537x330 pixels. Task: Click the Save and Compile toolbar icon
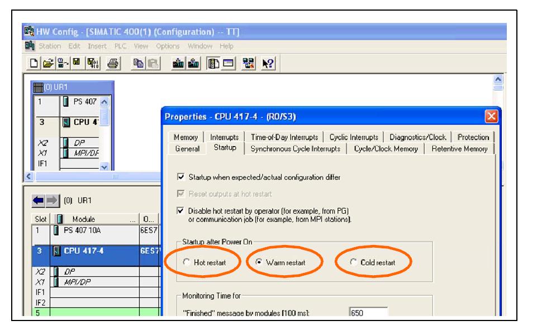pos(92,63)
